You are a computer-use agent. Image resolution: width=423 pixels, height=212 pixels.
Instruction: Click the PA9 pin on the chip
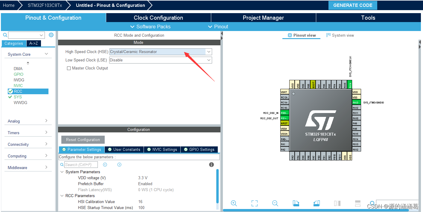pos(356,123)
